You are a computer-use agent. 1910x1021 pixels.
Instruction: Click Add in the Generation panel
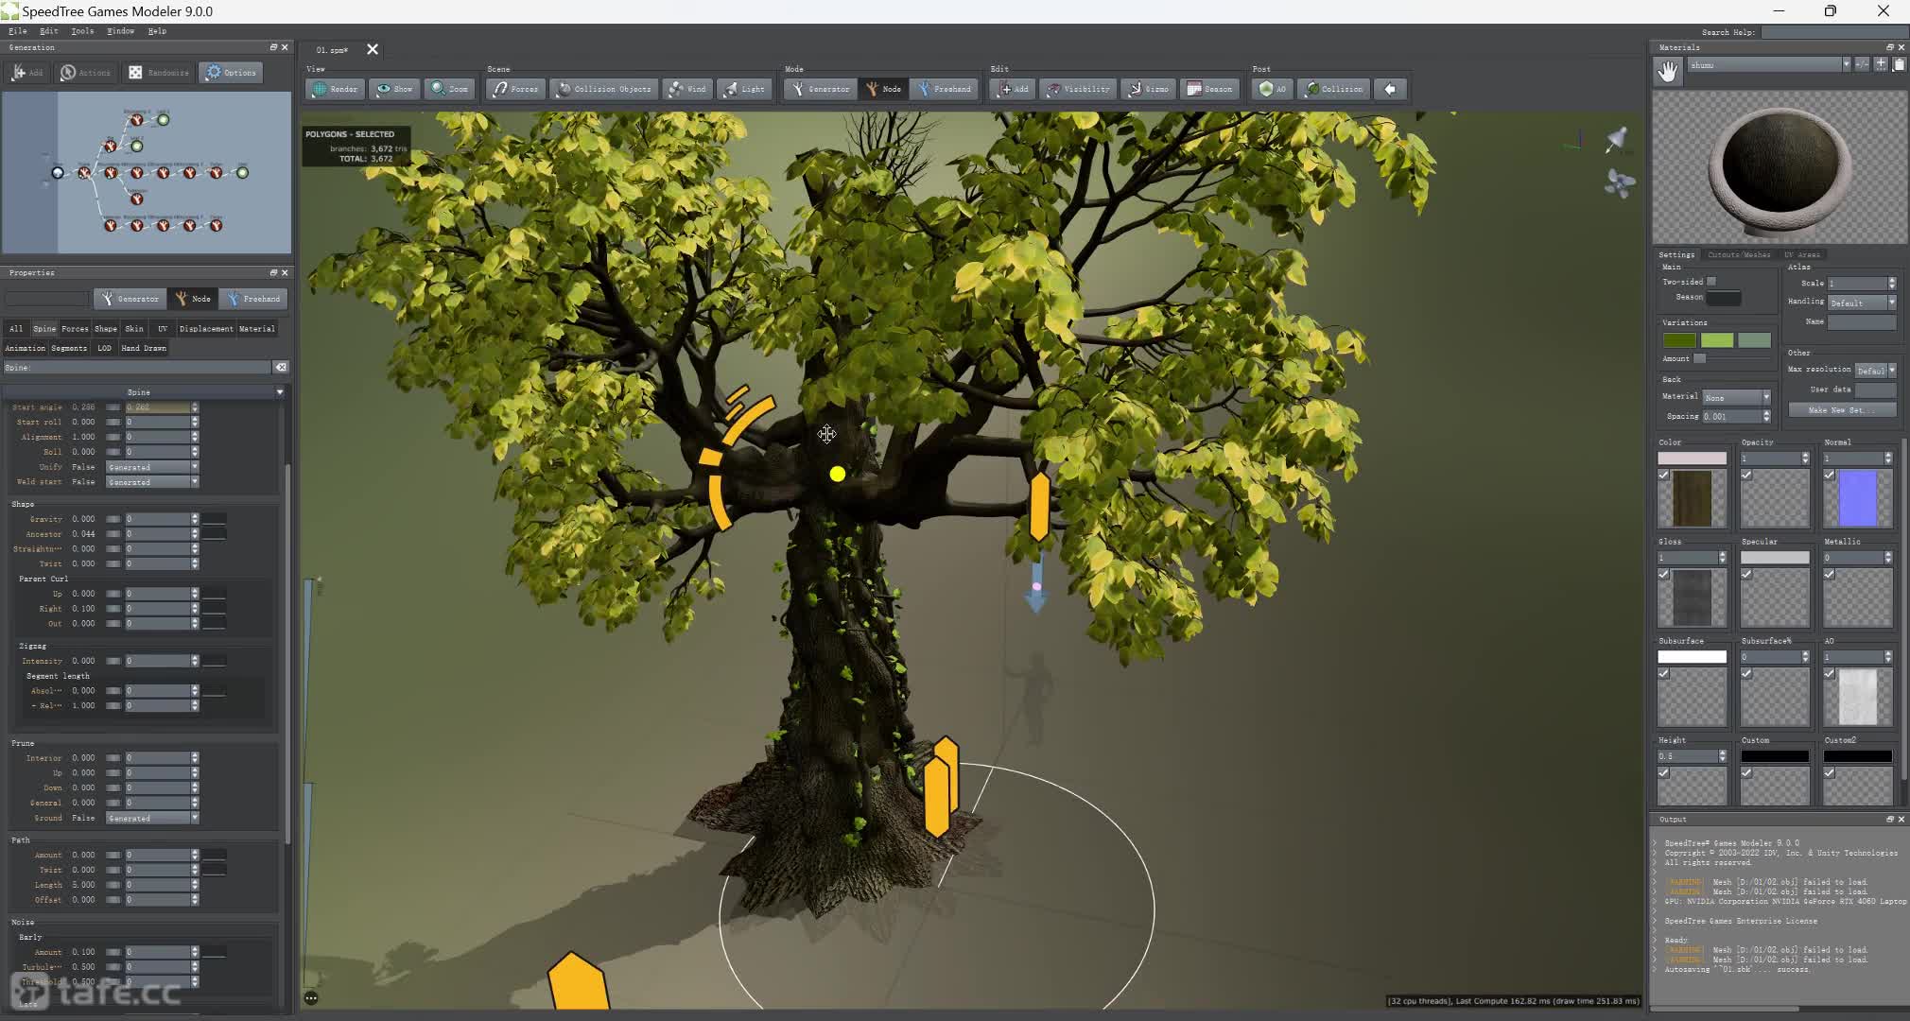tap(27, 73)
